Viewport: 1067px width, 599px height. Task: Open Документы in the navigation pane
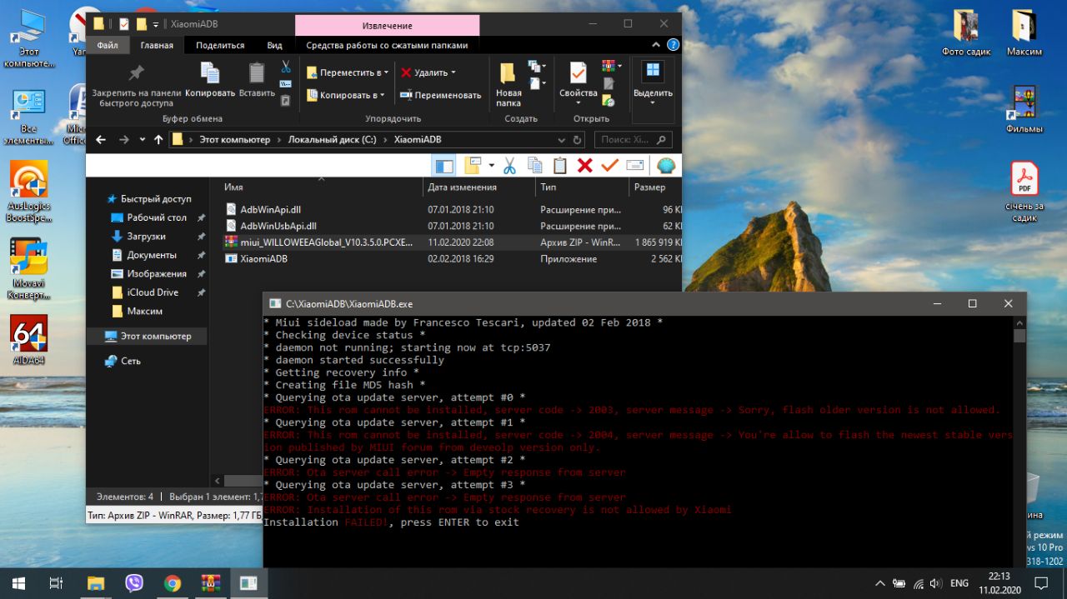(x=152, y=255)
